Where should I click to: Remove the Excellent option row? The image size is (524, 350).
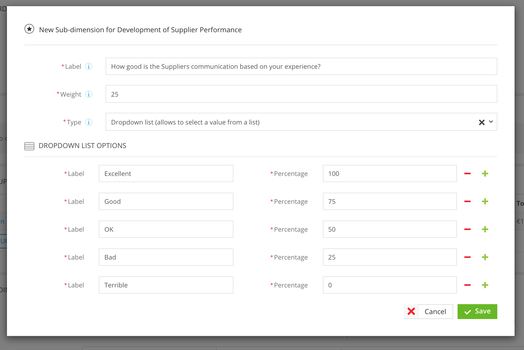tap(468, 174)
